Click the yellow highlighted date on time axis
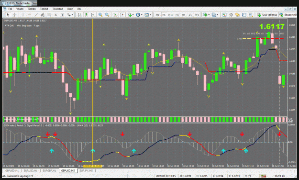 (93, 166)
